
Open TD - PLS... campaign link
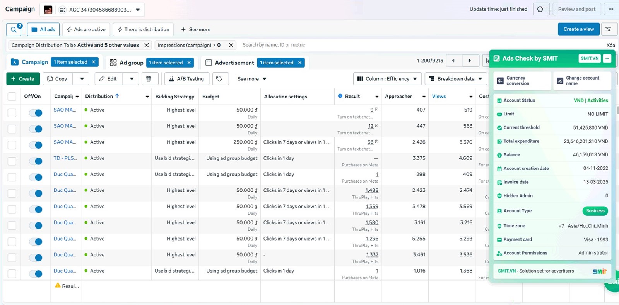point(65,158)
